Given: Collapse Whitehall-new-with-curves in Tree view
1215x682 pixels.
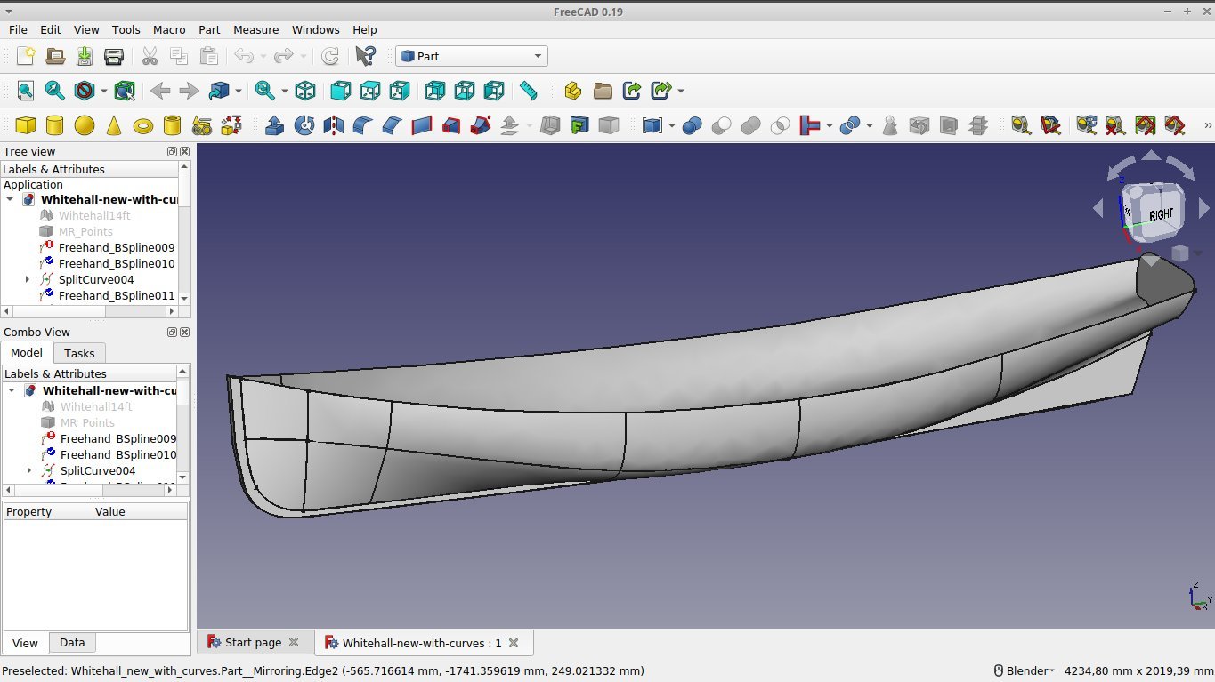Looking at the screenshot, I should click(x=10, y=199).
